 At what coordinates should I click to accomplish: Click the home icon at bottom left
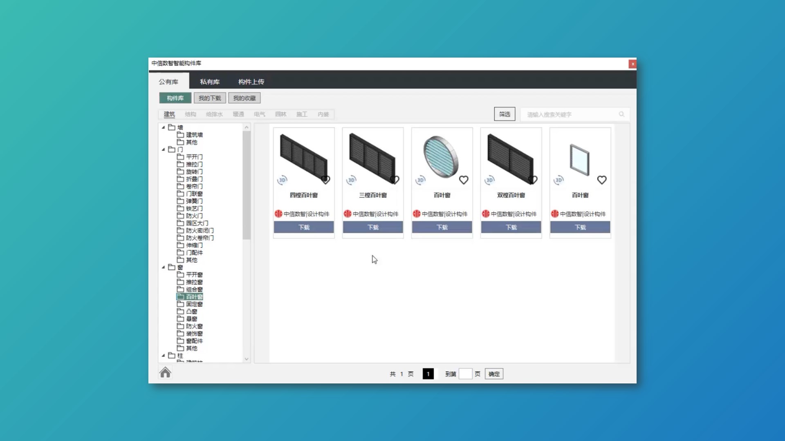[x=165, y=372]
